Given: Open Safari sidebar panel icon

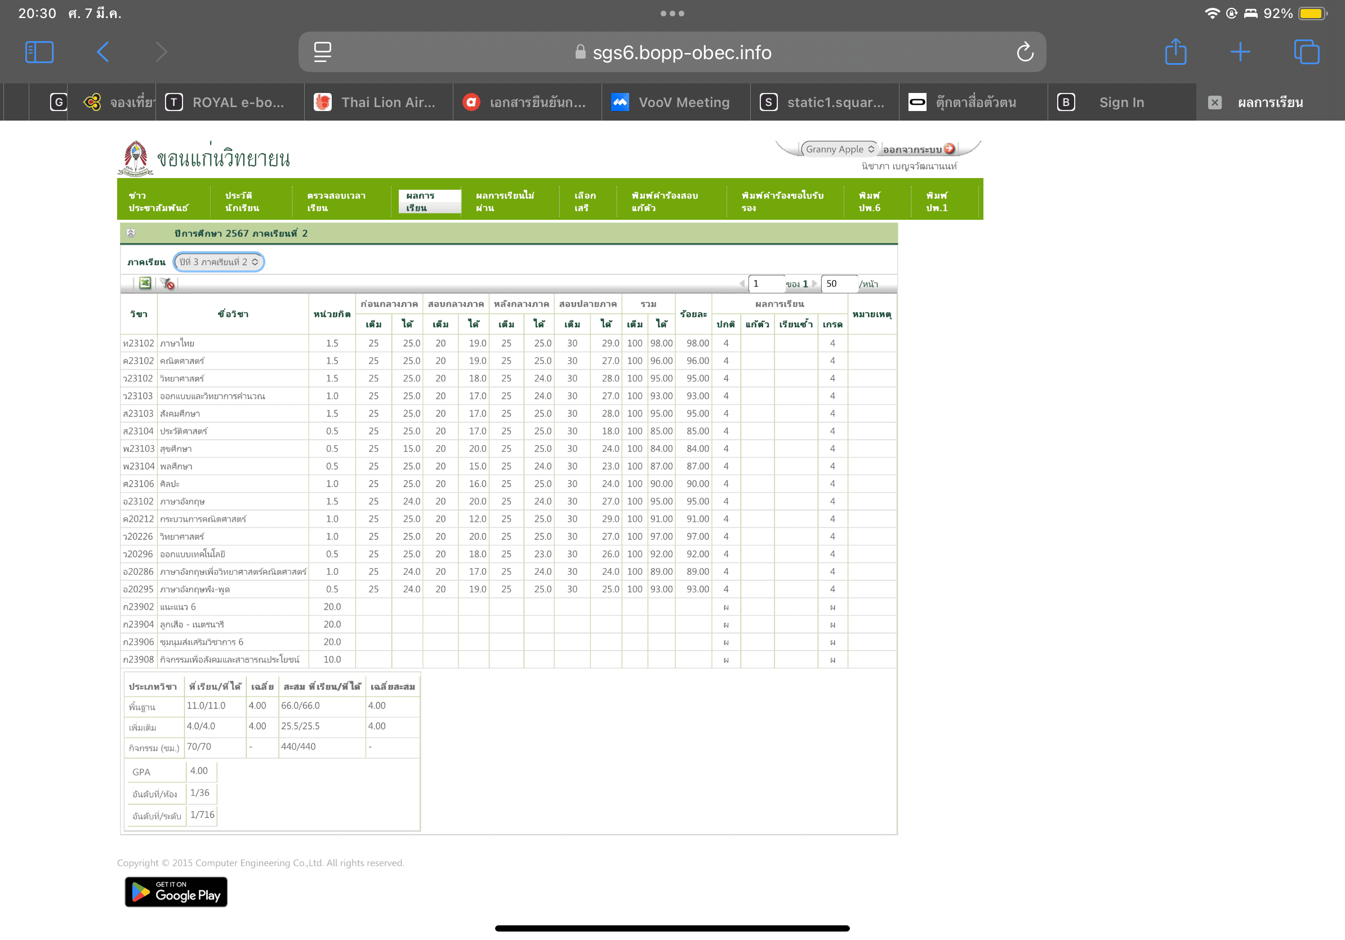Looking at the screenshot, I should 39,52.
